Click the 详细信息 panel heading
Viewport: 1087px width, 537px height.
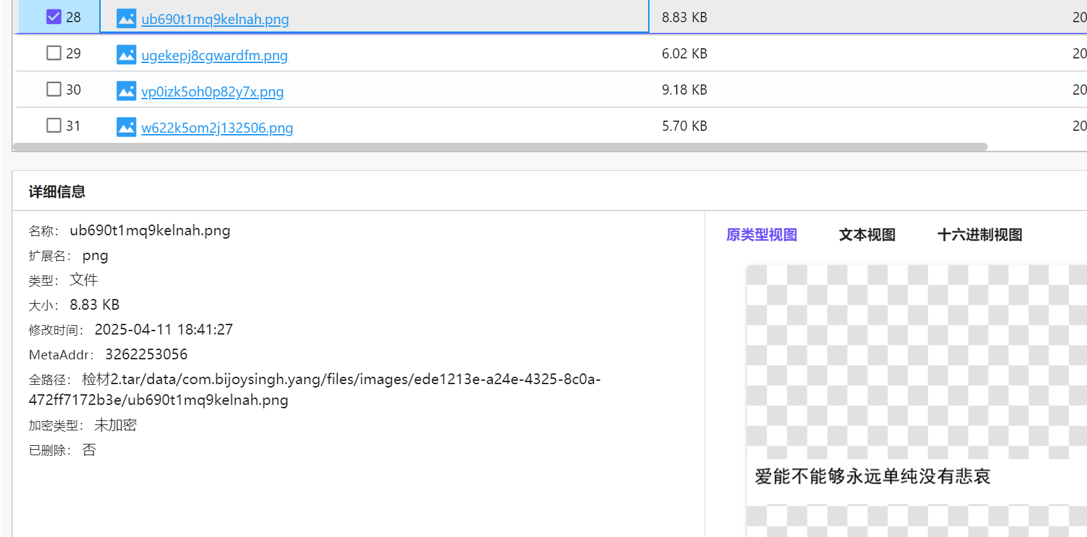(57, 192)
